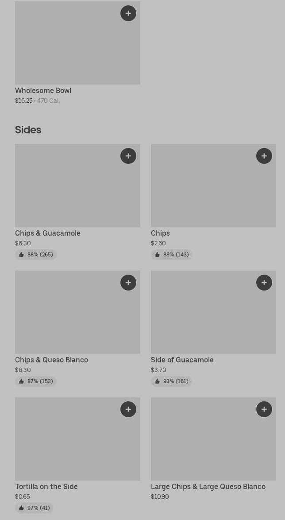The height and width of the screenshot is (520, 285).
Task: Click 93% (161) rating on guacamole side
Action: (x=172, y=381)
